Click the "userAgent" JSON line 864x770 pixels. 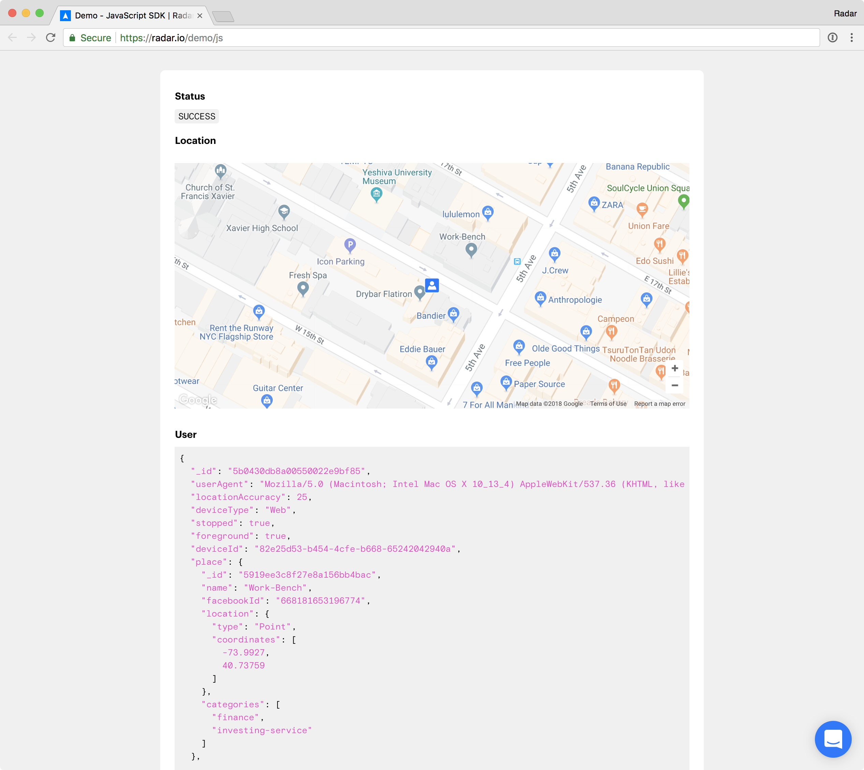pyautogui.click(x=437, y=484)
